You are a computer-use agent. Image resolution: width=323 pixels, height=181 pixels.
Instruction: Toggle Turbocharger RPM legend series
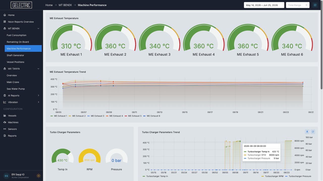tap(272, 176)
